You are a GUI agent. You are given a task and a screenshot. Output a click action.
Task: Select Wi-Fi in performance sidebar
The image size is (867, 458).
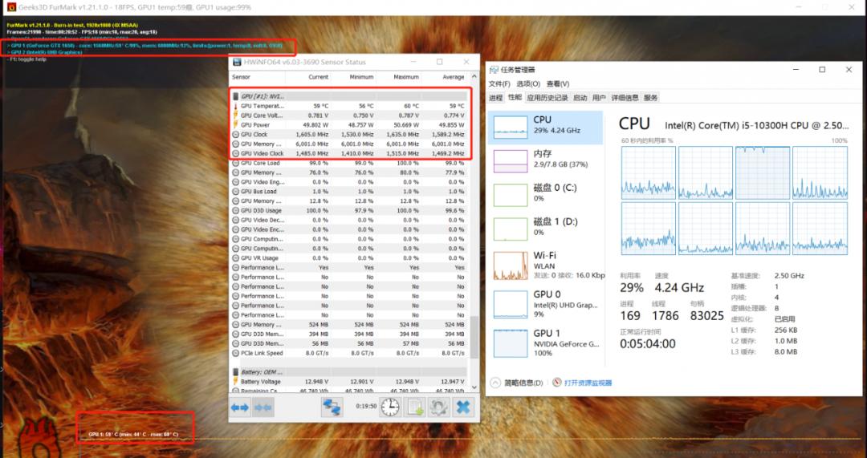545,265
